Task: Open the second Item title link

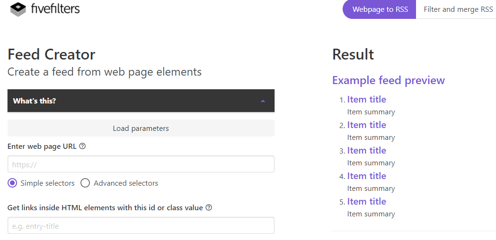Action: pos(366,125)
